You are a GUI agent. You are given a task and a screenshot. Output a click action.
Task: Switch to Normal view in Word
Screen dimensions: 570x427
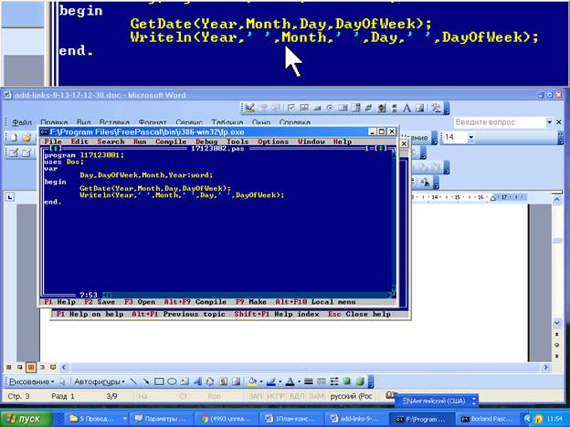tap(9, 368)
